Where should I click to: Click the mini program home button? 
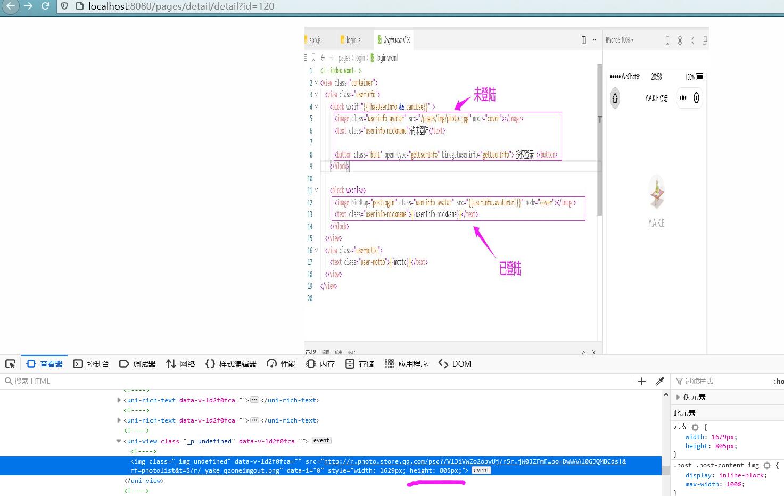click(x=615, y=97)
